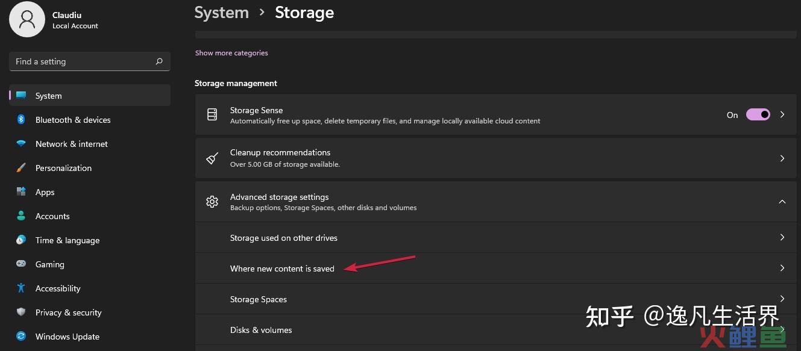
Task: Open Time & language settings
Action: coord(90,240)
